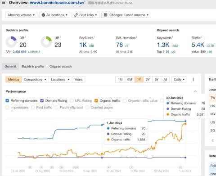Screen dimensions: 216x176
Task: Click the UR donut chart
Action: point(46,42)
